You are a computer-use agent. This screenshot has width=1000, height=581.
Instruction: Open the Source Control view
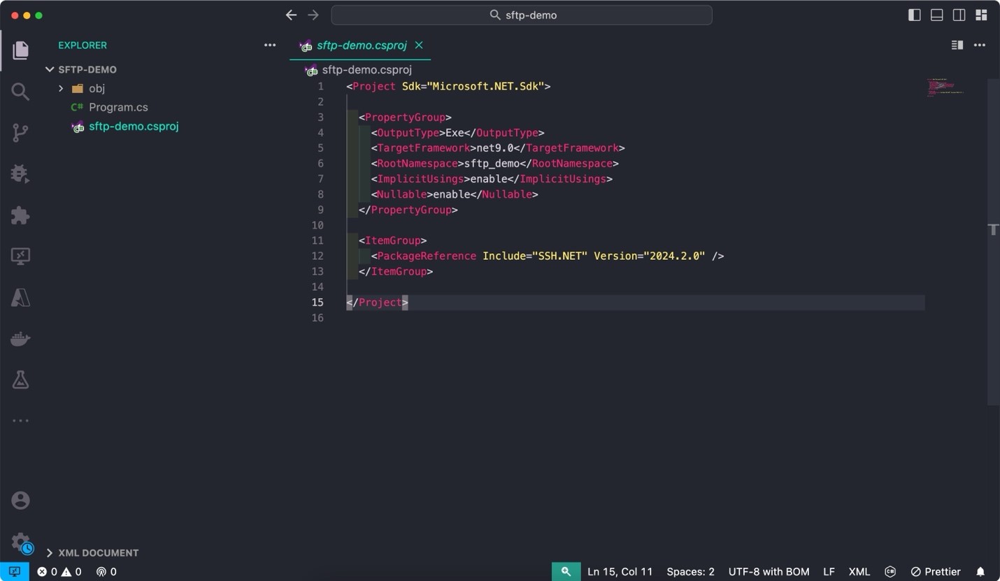pyautogui.click(x=20, y=133)
